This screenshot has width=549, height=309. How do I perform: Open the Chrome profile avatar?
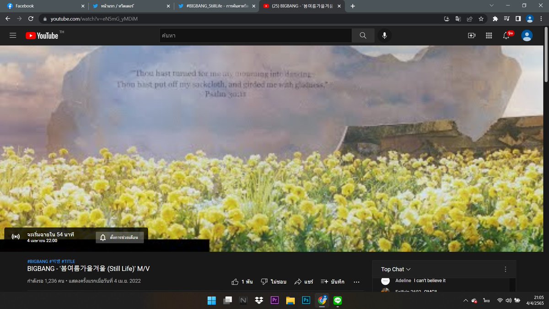(530, 19)
